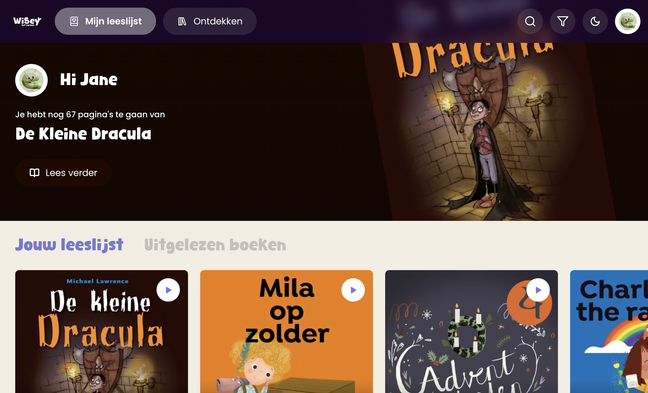The image size is (648, 393).
Task: Open the profile avatar in top bar
Action: point(627,21)
